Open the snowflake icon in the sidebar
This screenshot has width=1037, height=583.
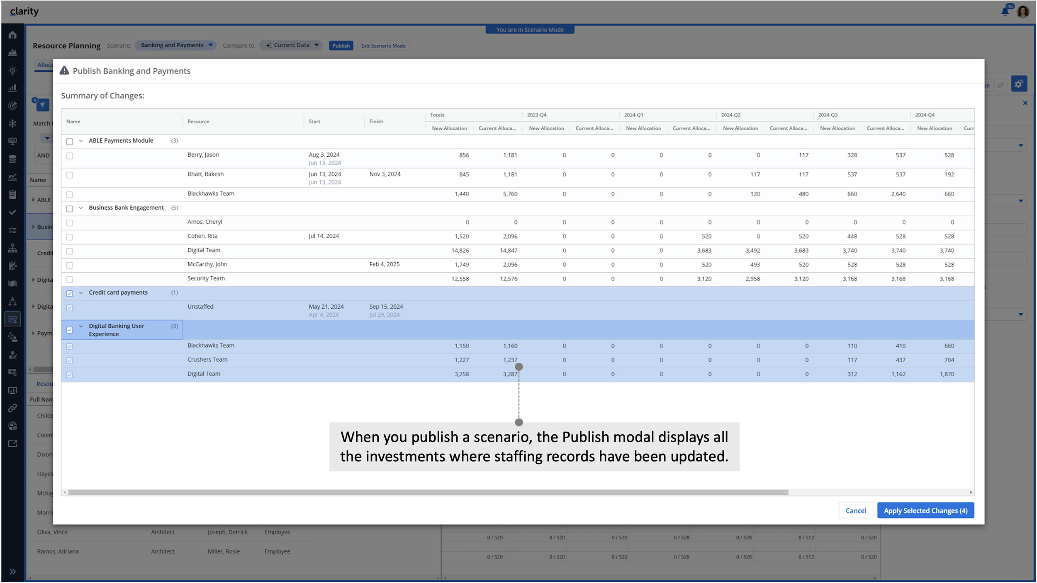pos(12,123)
